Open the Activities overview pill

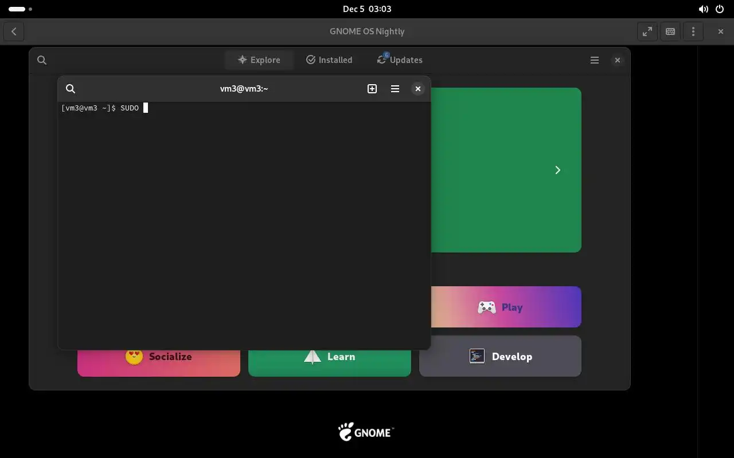20,9
